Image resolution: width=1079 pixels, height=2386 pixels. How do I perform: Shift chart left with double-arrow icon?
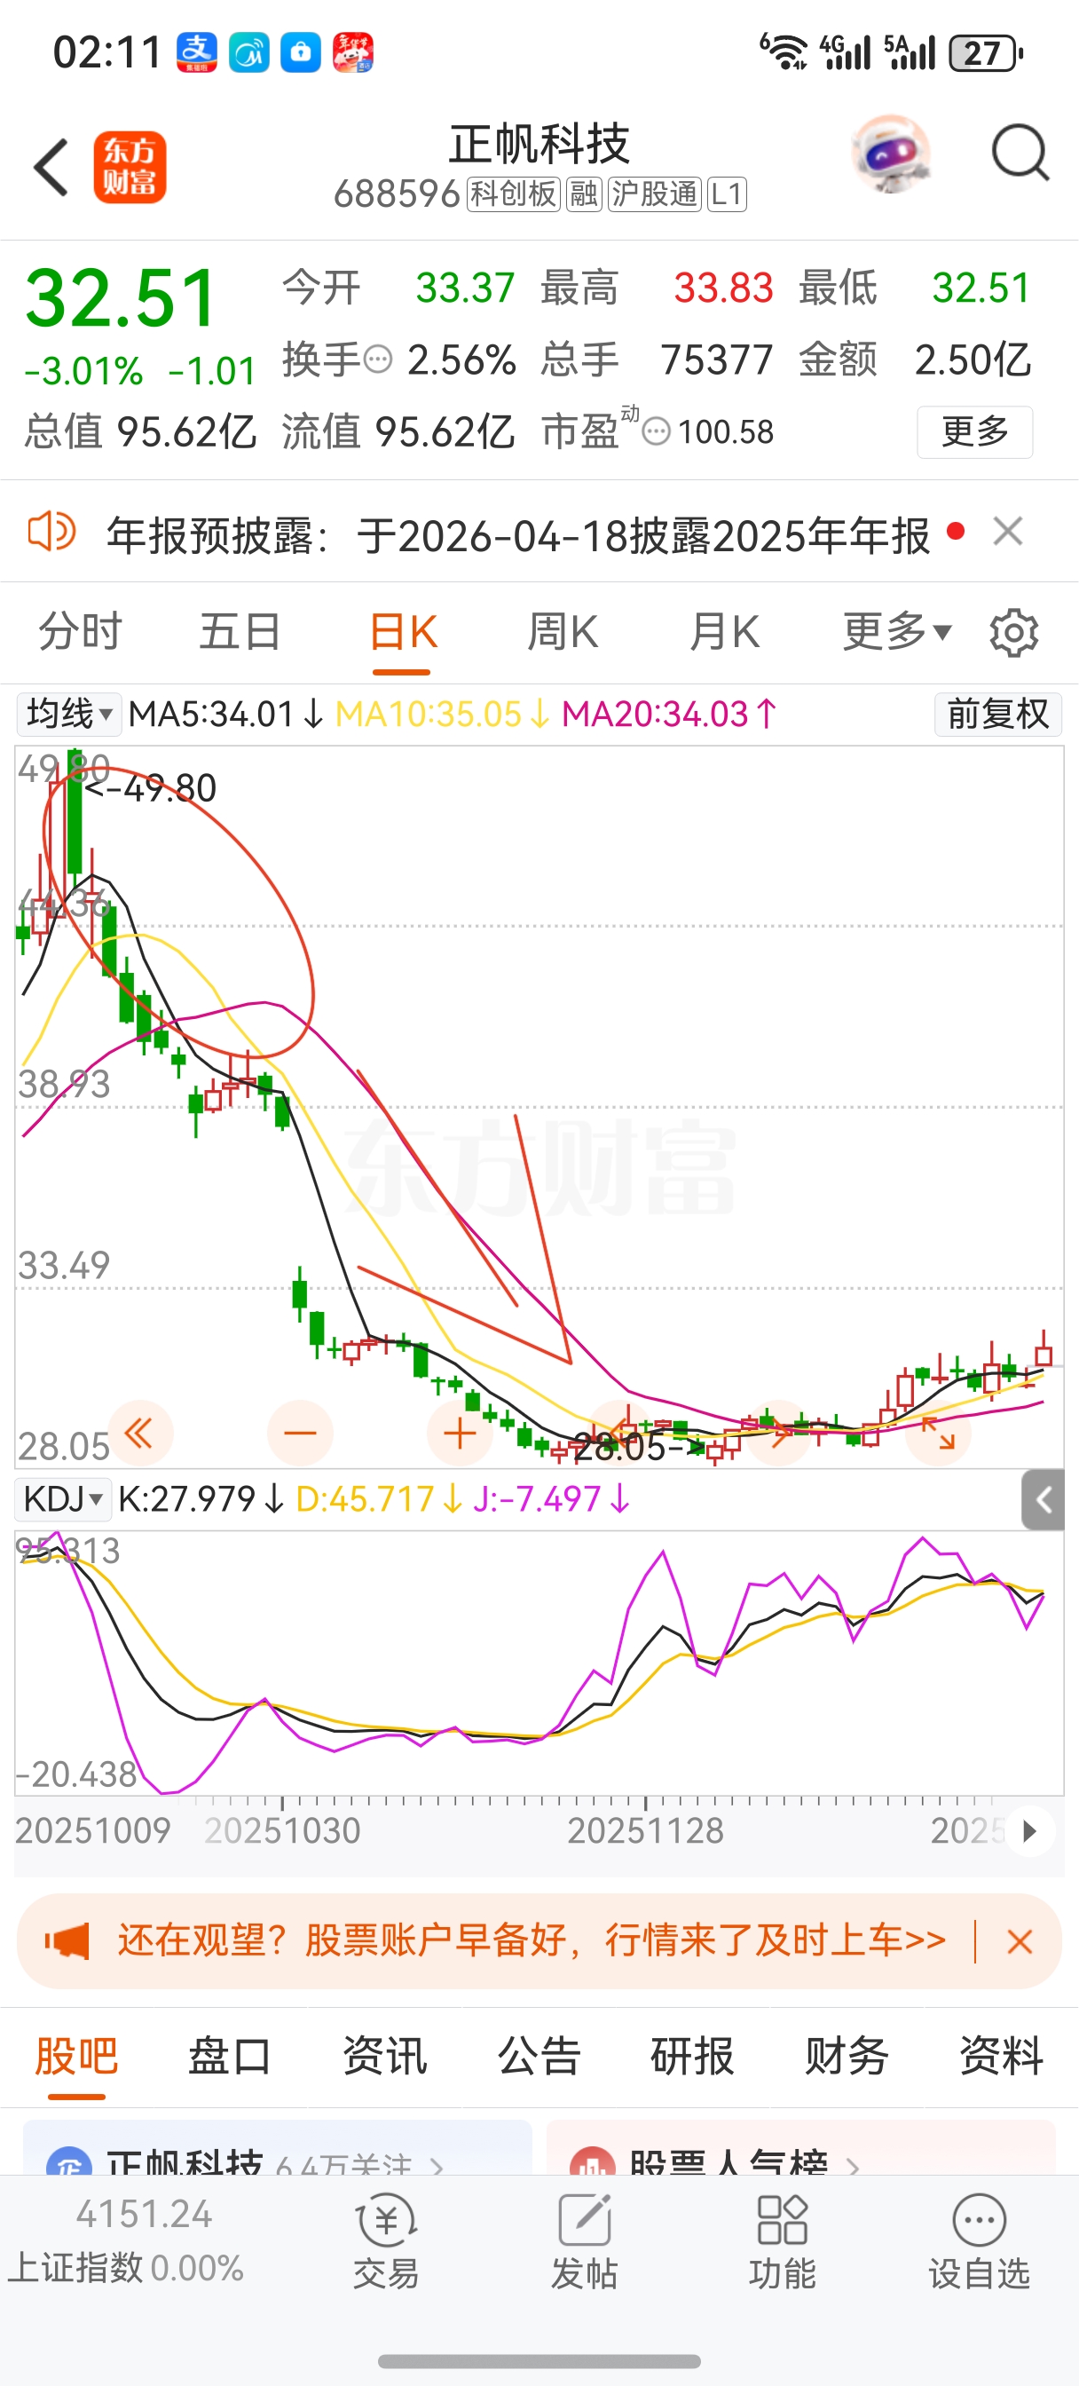point(140,1434)
